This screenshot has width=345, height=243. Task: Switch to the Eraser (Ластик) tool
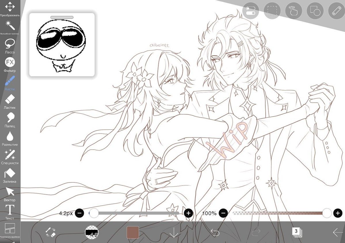click(x=10, y=102)
